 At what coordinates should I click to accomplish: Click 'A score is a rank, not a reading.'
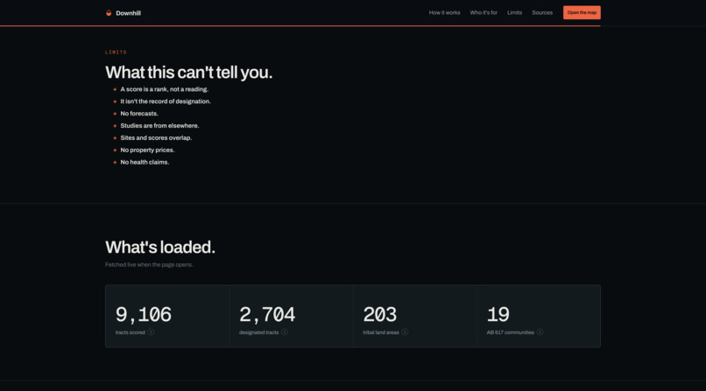[165, 89]
